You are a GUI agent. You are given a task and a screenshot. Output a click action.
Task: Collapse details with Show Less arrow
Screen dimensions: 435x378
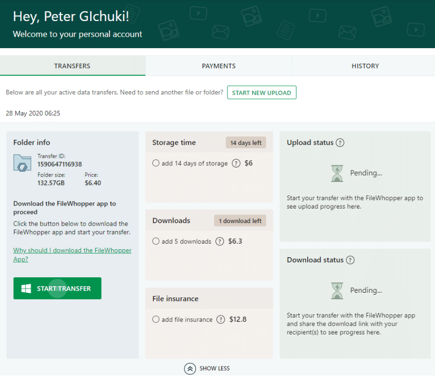[x=190, y=368]
